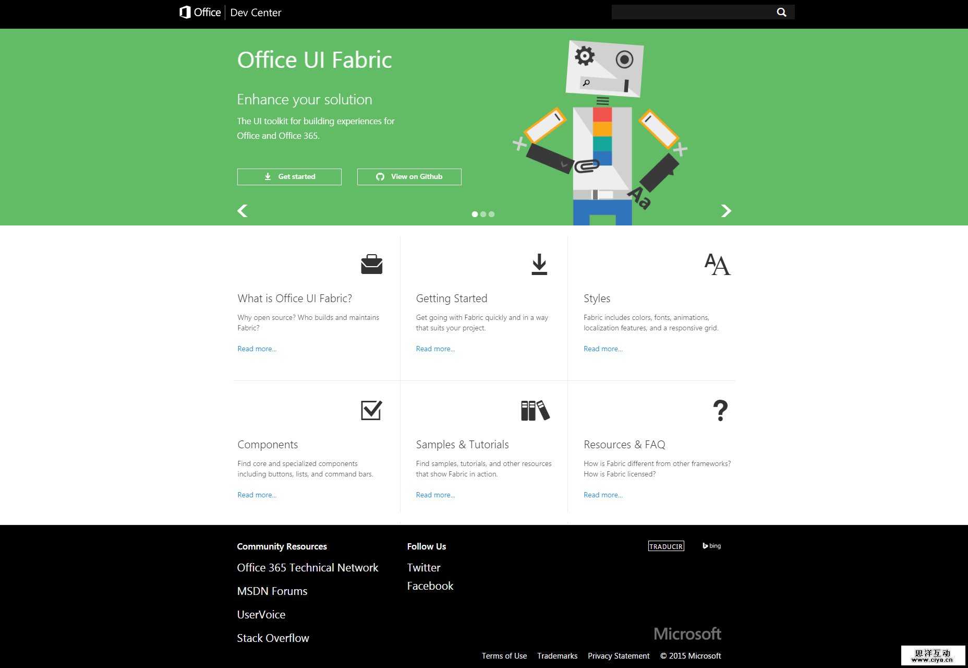The height and width of the screenshot is (668, 968).
Task: Open the Dev Center menu item
Action: [256, 12]
